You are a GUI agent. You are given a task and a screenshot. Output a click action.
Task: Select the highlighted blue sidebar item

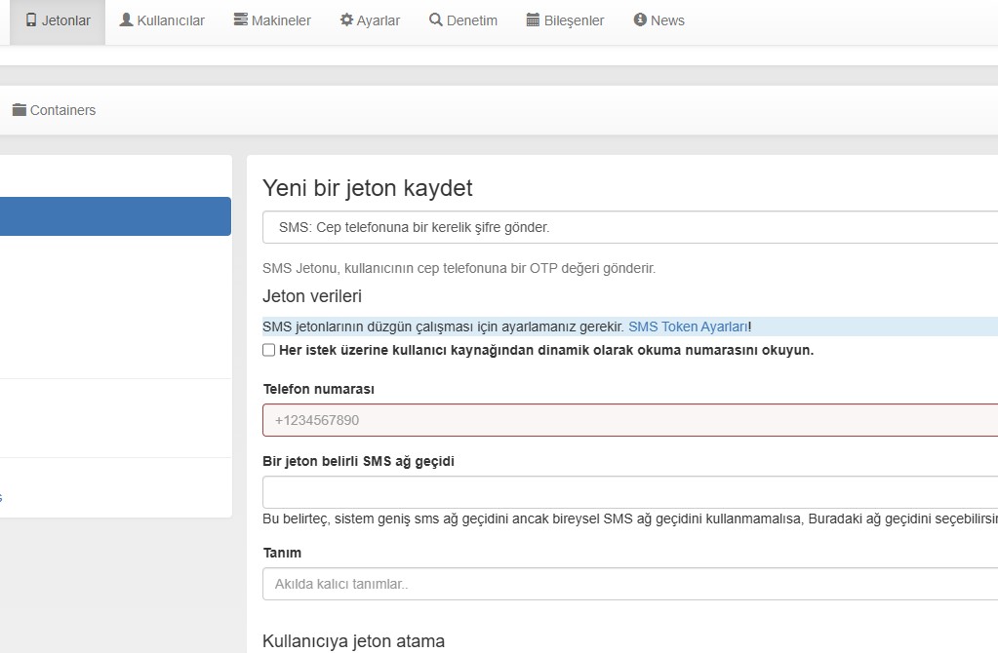(115, 216)
